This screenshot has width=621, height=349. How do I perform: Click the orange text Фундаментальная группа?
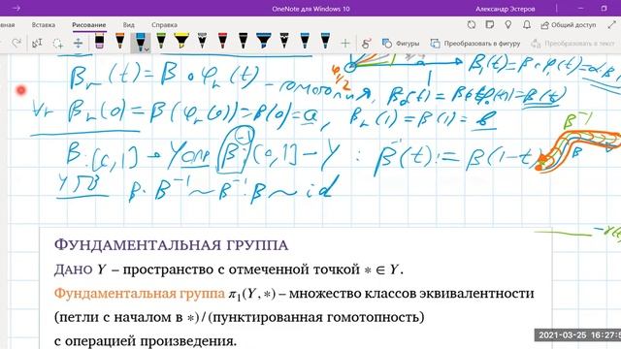point(140,294)
